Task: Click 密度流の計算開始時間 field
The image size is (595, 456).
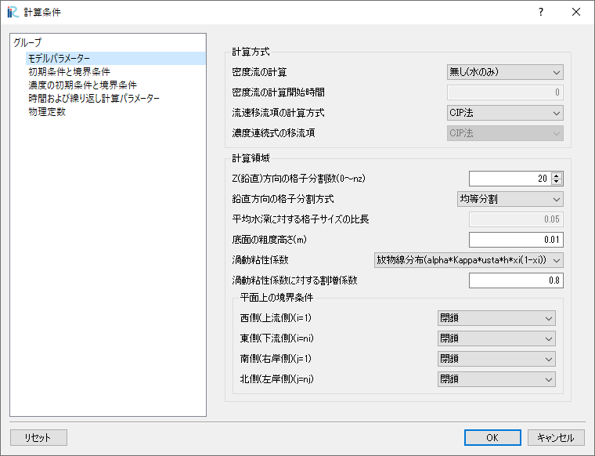Action: (x=505, y=92)
